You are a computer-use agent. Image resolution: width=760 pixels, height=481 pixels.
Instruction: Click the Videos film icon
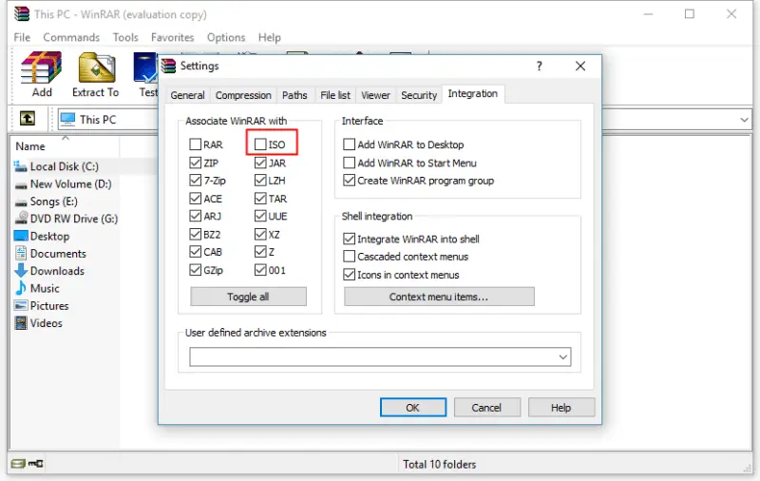coord(21,323)
